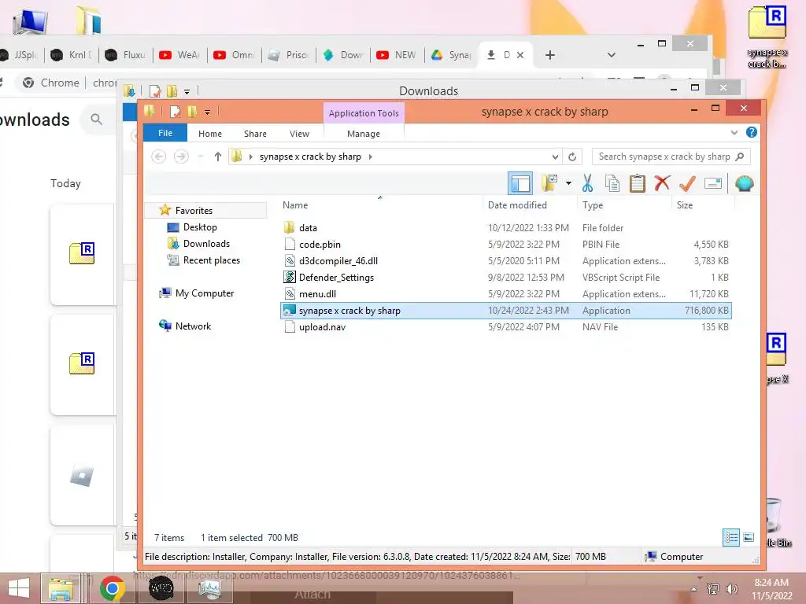Open the dropdown arrow beside folder options icon

click(568, 182)
